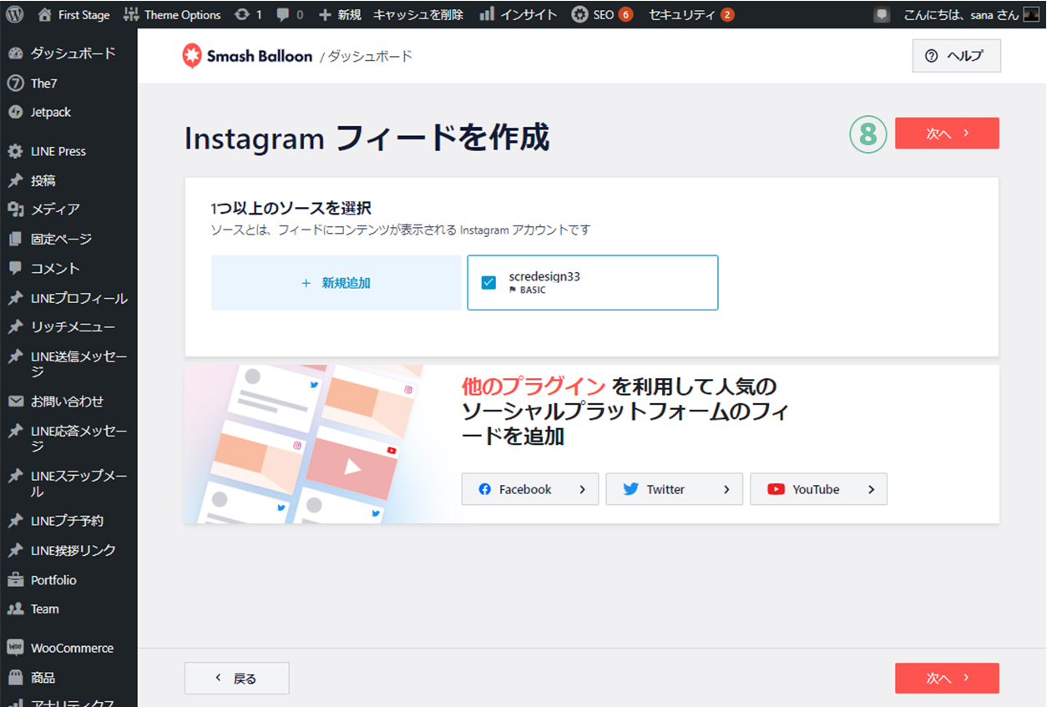Open the ヘルプ button
Viewport: 1047px width, 707px height.
956,56
